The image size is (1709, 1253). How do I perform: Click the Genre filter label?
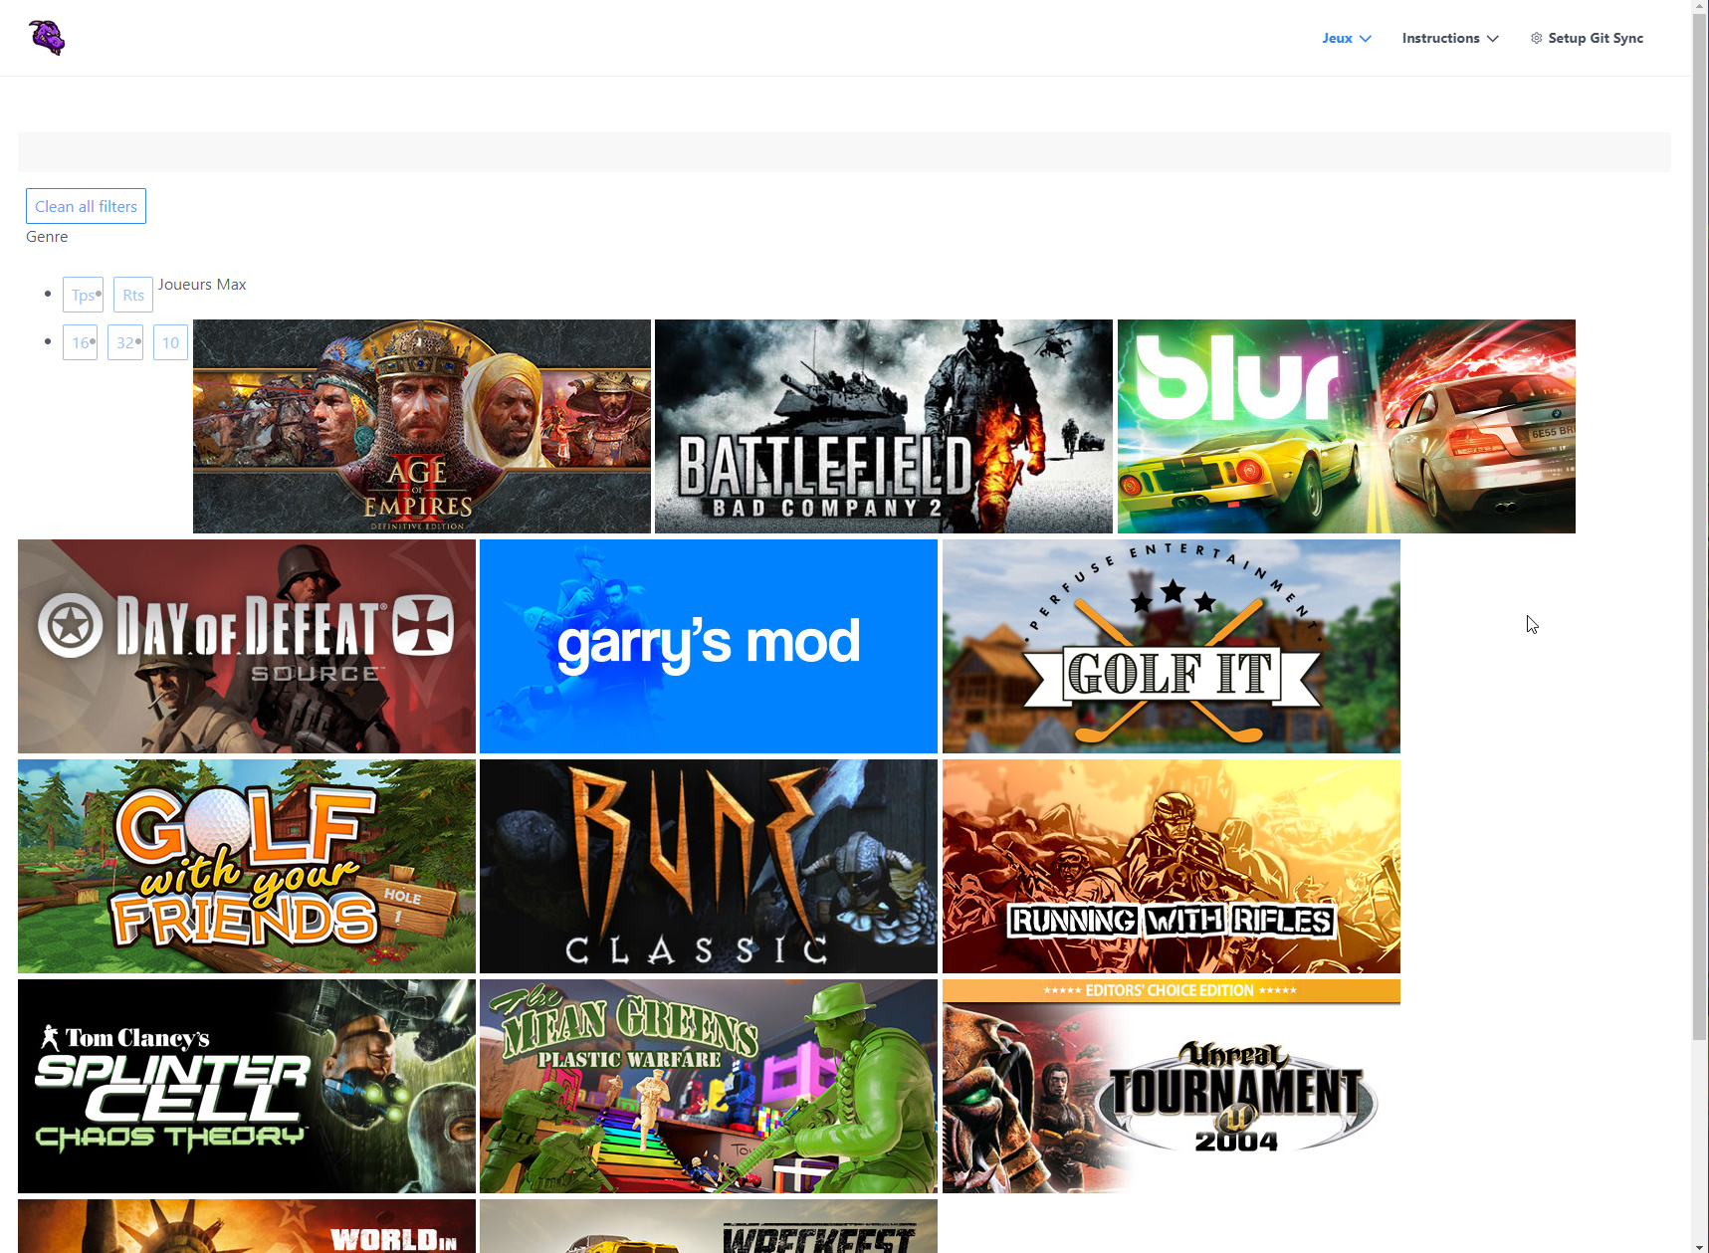pos(47,237)
